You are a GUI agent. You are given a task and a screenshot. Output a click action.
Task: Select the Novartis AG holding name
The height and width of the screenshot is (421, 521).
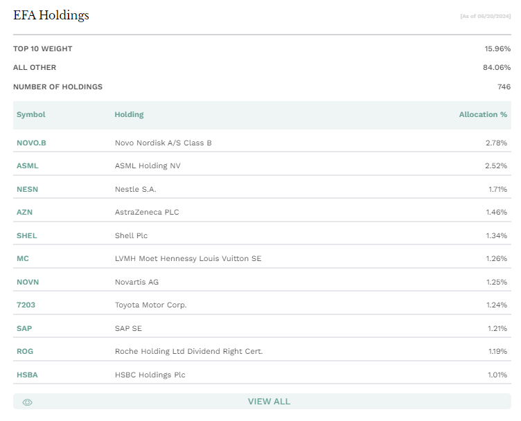(x=137, y=283)
